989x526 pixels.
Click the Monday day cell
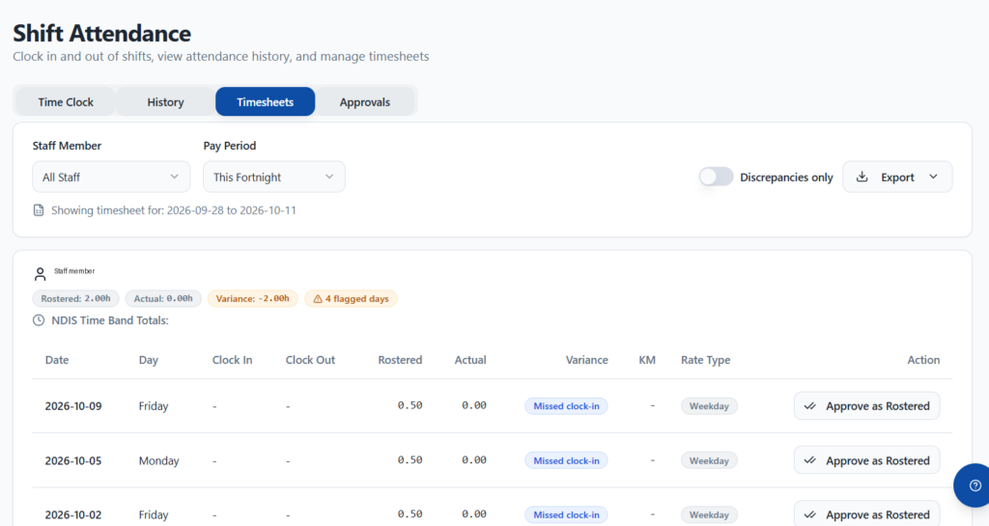click(x=159, y=460)
